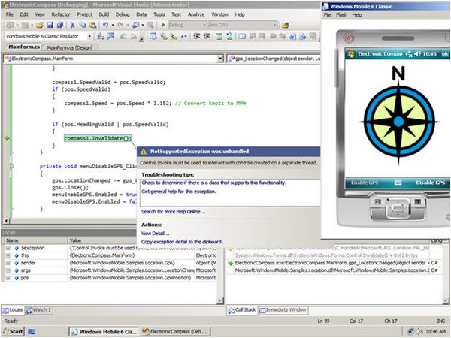Click the Connect to Device icon
The image size is (451, 338).
point(101,36)
